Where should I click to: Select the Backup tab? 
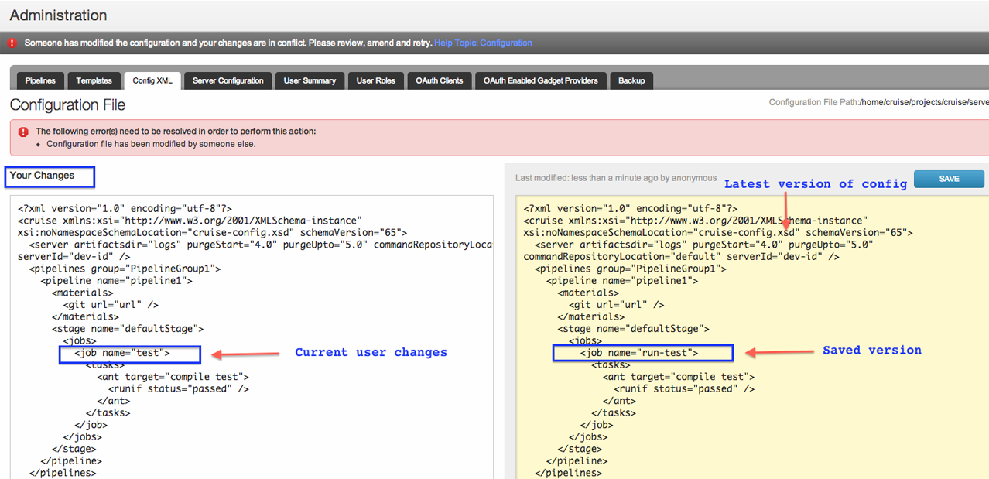pos(631,80)
